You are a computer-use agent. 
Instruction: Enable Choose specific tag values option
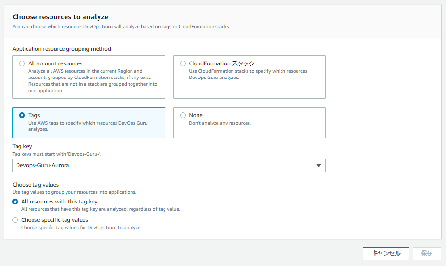[15, 220]
